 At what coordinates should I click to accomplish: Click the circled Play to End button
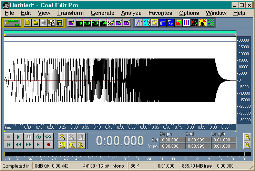point(39,137)
